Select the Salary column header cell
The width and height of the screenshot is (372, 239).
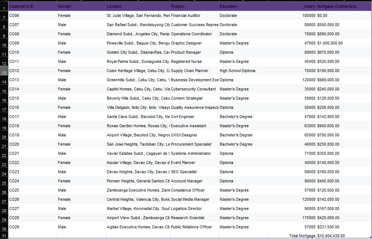pos(292,6)
